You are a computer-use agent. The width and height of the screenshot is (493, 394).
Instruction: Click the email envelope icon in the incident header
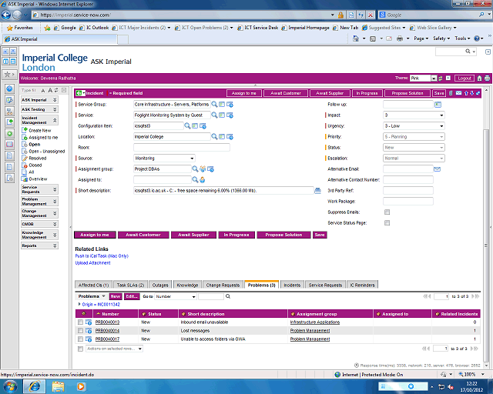pyautogui.click(x=457, y=92)
